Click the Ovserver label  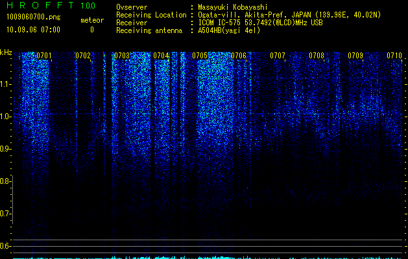pyautogui.click(x=132, y=7)
